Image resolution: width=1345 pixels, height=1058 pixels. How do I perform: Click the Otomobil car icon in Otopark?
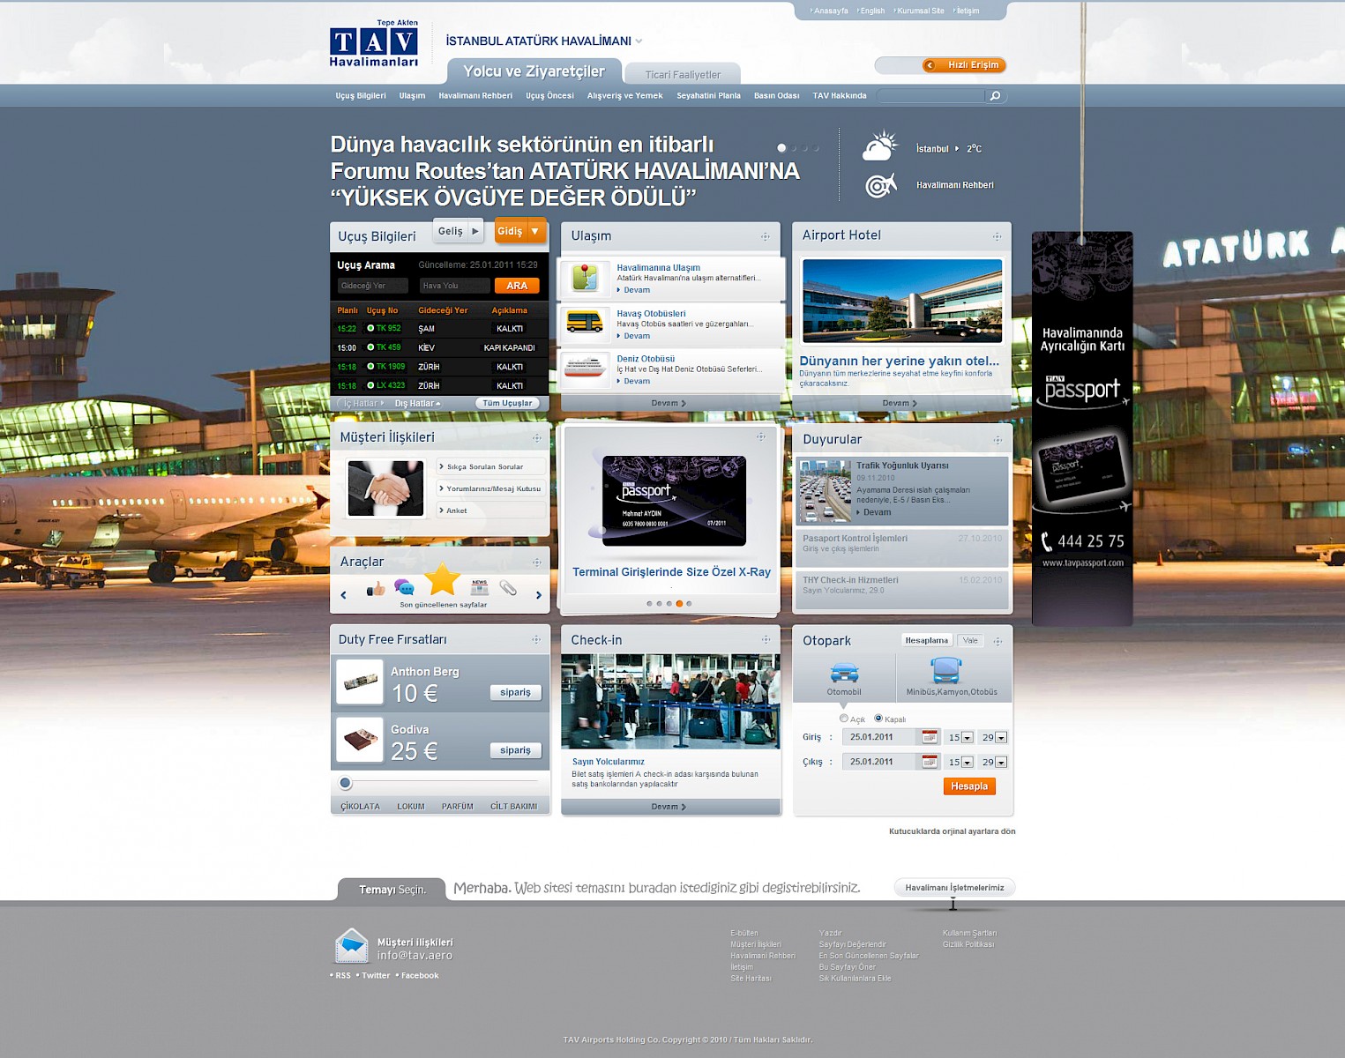(844, 673)
